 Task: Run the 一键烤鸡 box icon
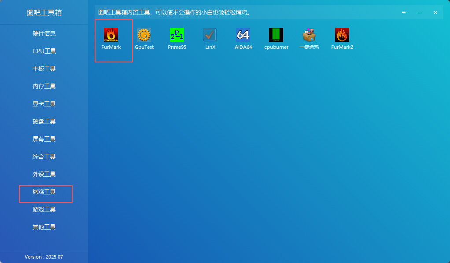click(309, 35)
